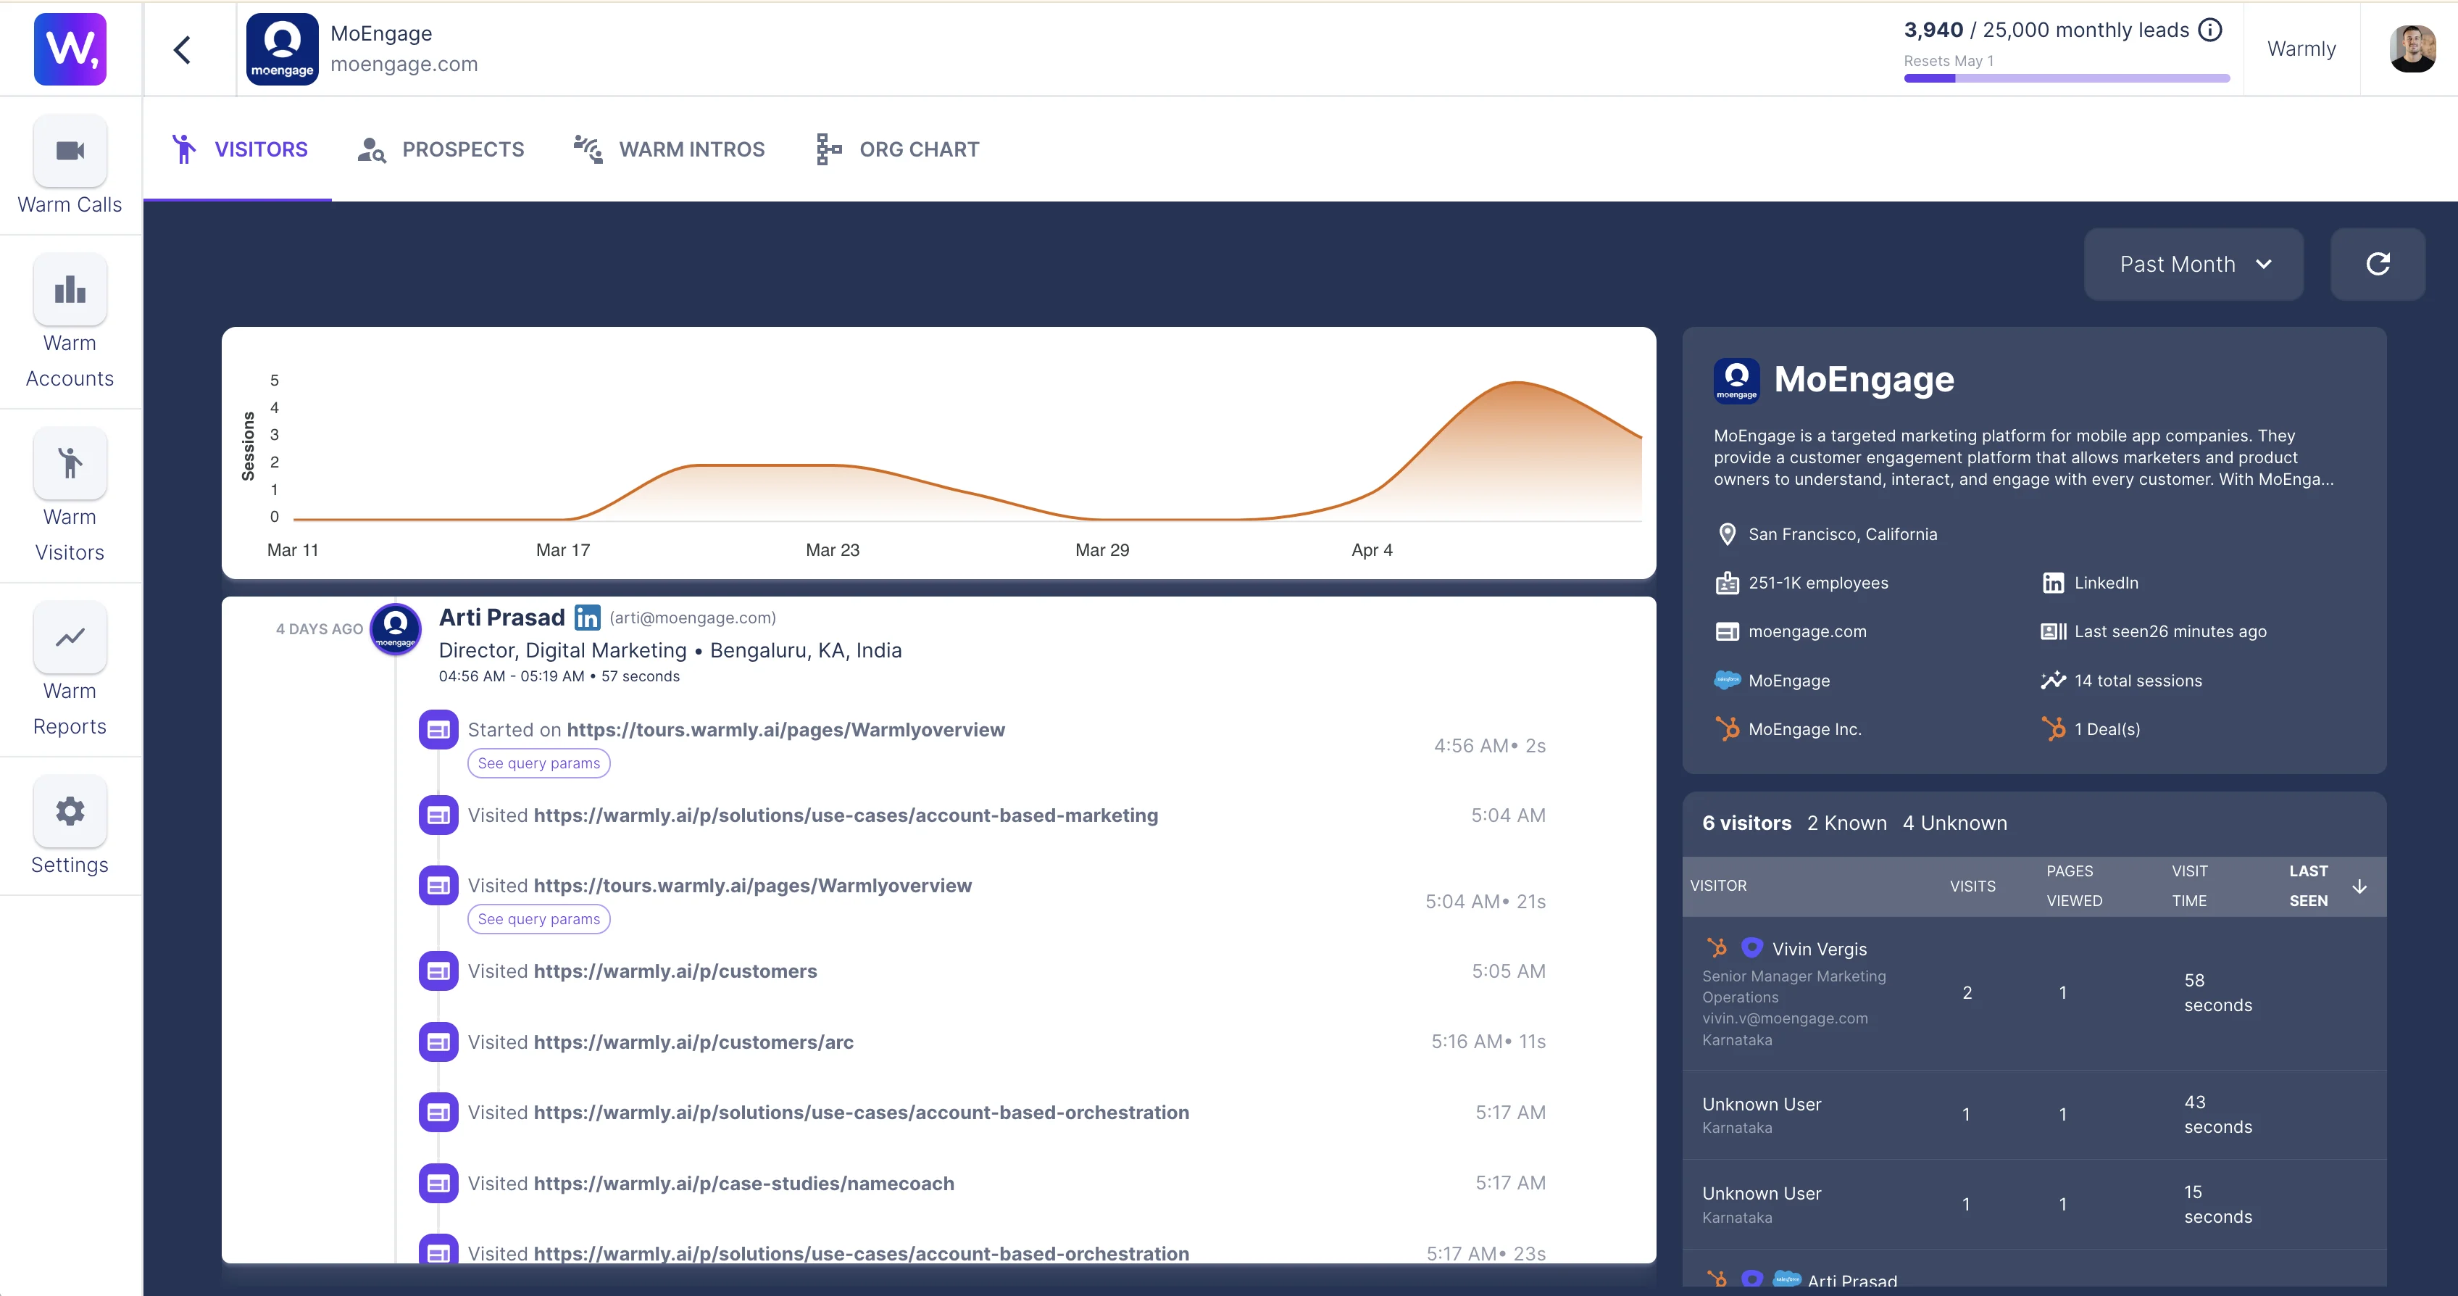Switch to the Visitors tab

pos(238,149)
